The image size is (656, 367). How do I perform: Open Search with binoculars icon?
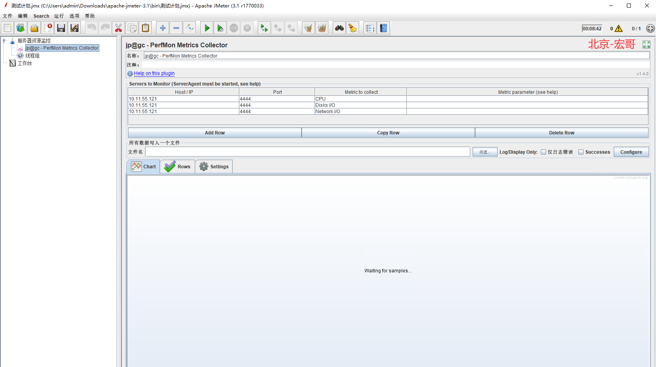tap(339, 28)
